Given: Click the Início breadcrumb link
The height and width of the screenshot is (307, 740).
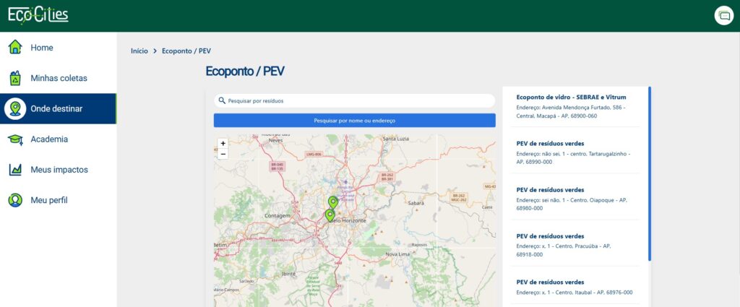Looking at the screenshot, I should pos(139,51).
